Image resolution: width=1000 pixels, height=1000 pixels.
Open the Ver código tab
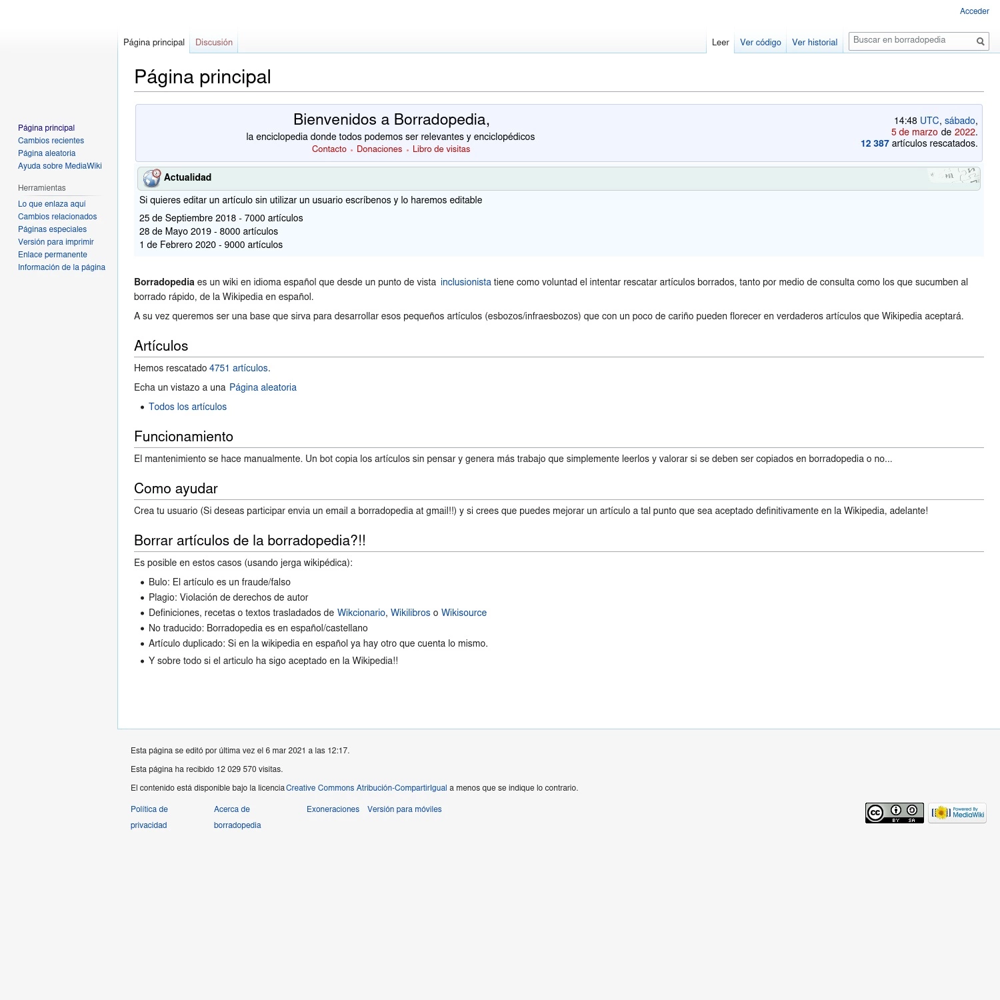761,42
